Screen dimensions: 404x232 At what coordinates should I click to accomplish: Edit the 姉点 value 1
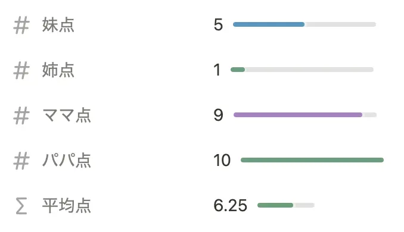217,70
